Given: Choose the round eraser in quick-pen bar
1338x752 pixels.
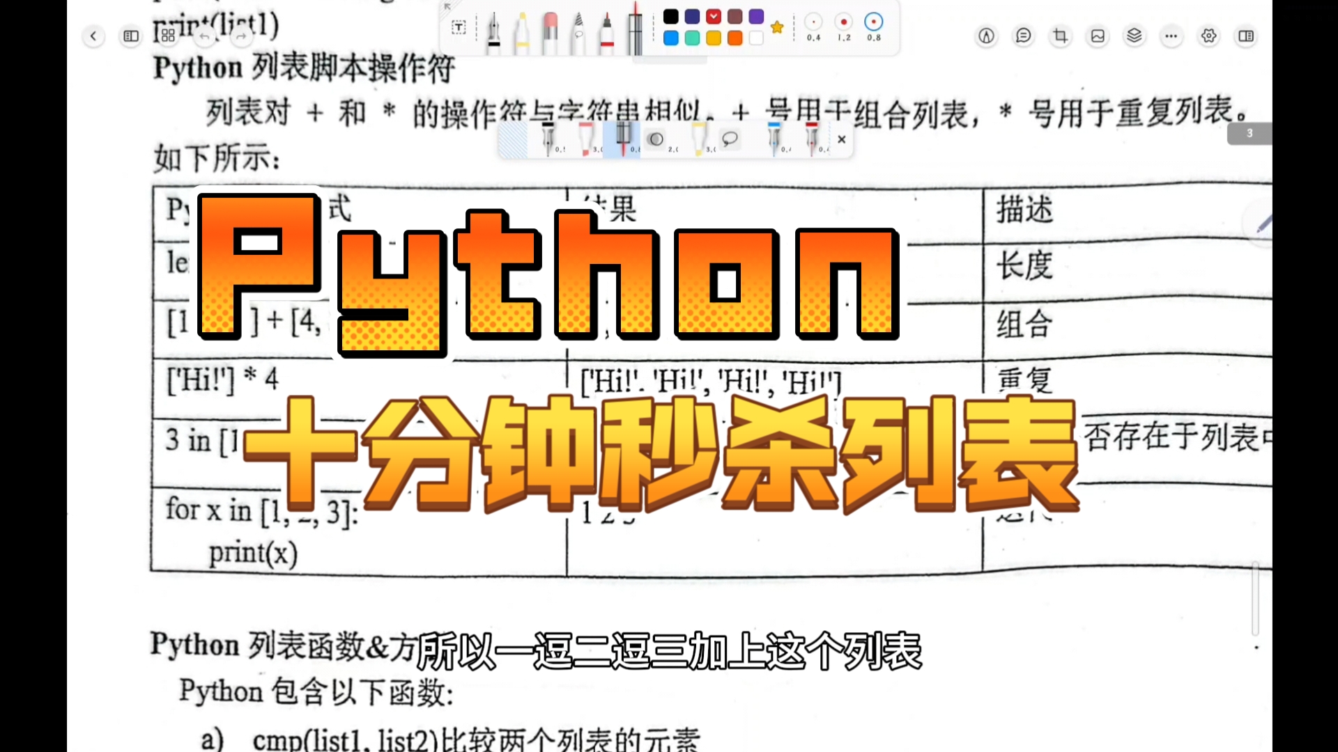Looking at the screenshot, I should click(656, 139).
